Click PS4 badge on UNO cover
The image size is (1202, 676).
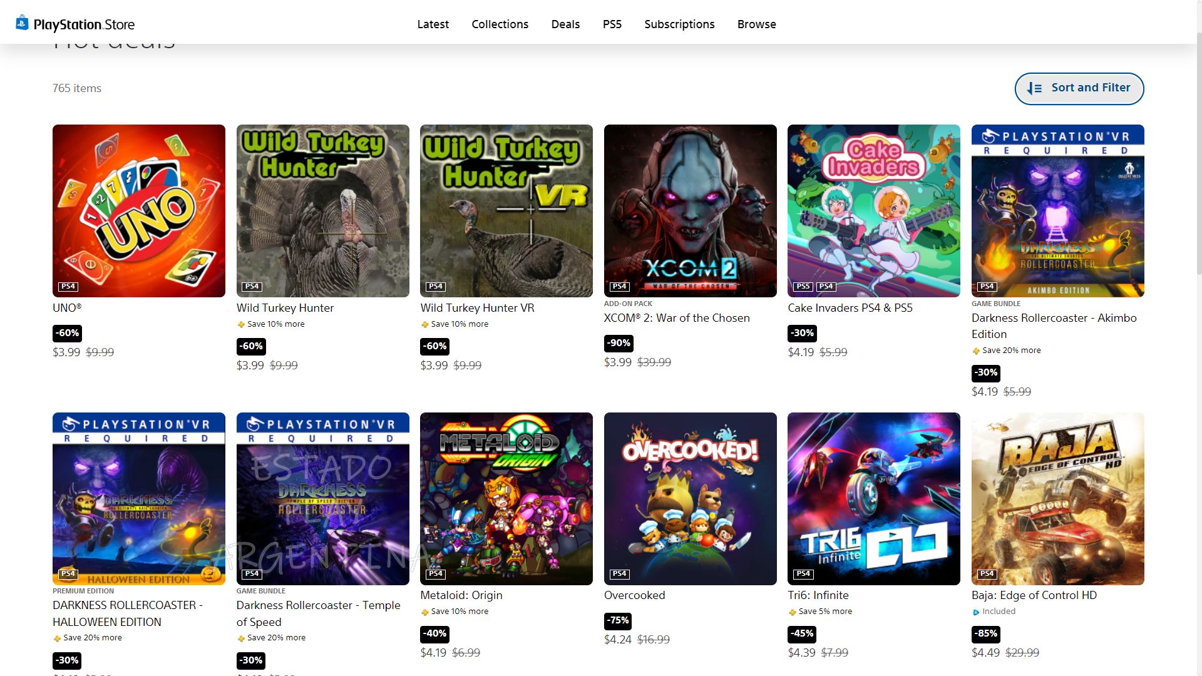(x=68, y=286)
